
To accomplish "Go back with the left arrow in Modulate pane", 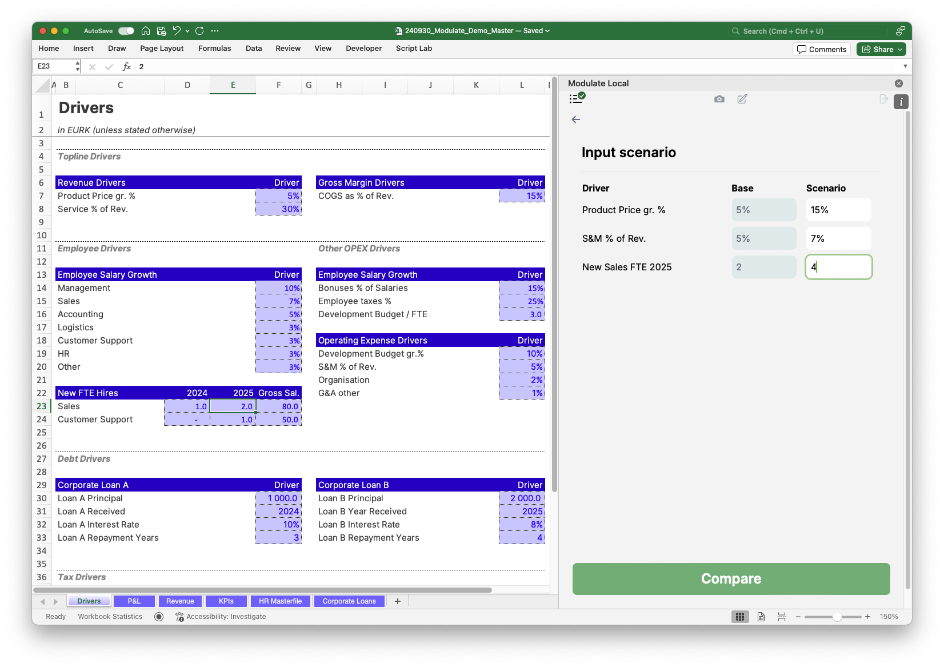I will tap(576, 119).
